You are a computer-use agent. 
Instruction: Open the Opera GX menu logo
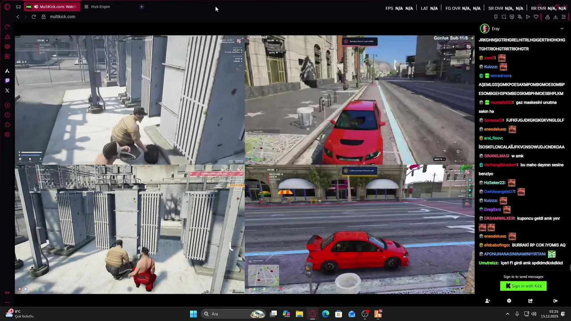[7, 7]
